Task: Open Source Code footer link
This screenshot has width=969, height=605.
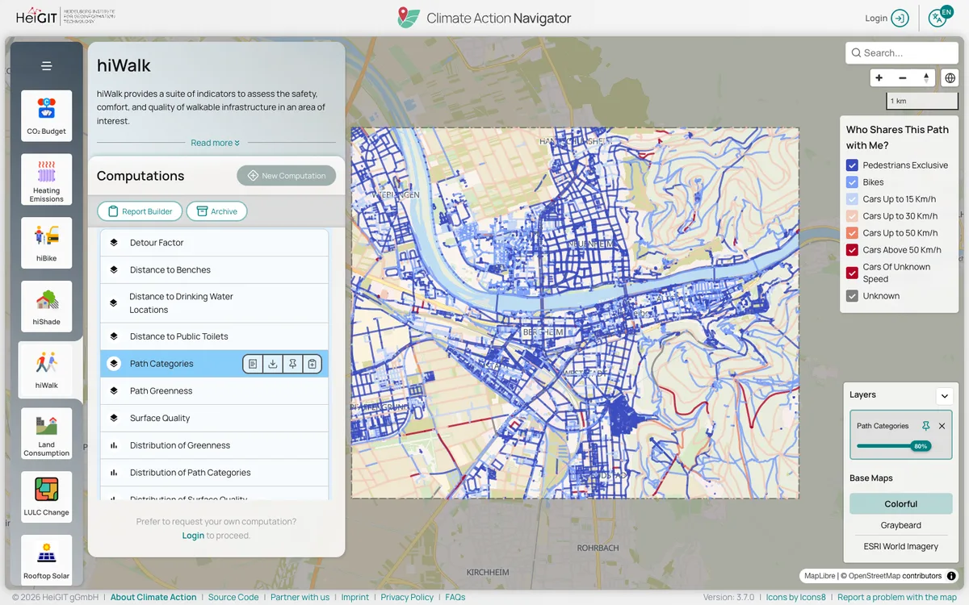Action: pyautogui.click(x=233, y=598)
